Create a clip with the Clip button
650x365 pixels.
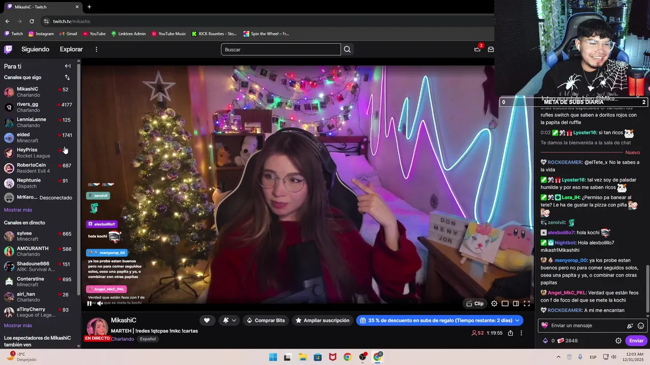pos(475,304)
